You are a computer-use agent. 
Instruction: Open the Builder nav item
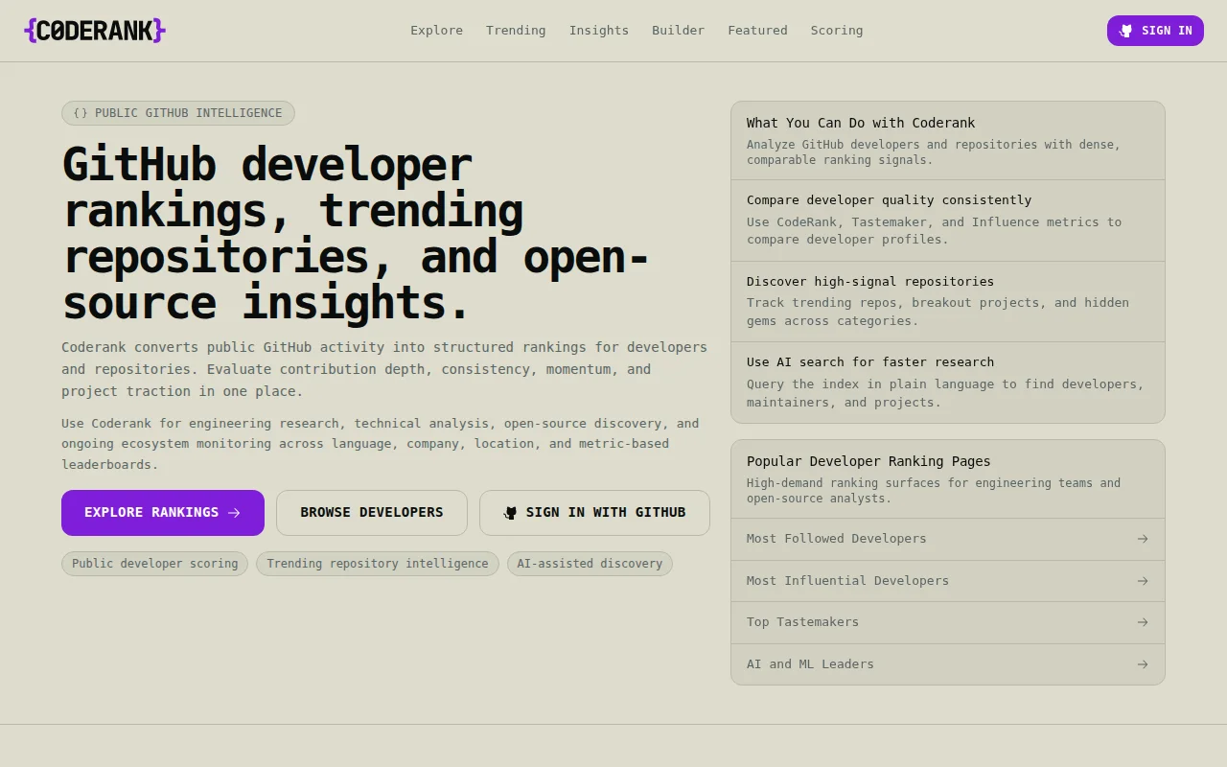click(679, 31)
